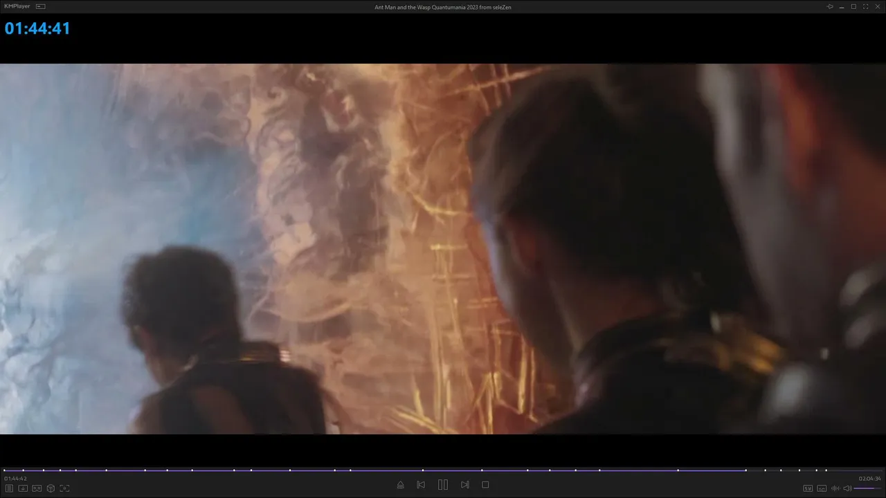Click the movie title in the title bar
Image resolution: width=886 pixels, height=498 pixels.
pos(443,7)
